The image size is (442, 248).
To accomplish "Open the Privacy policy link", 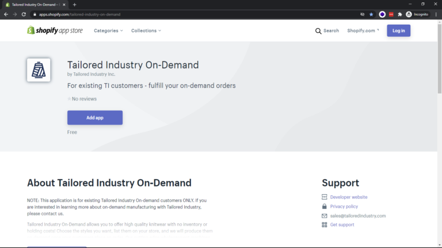I will click(344, 206).
